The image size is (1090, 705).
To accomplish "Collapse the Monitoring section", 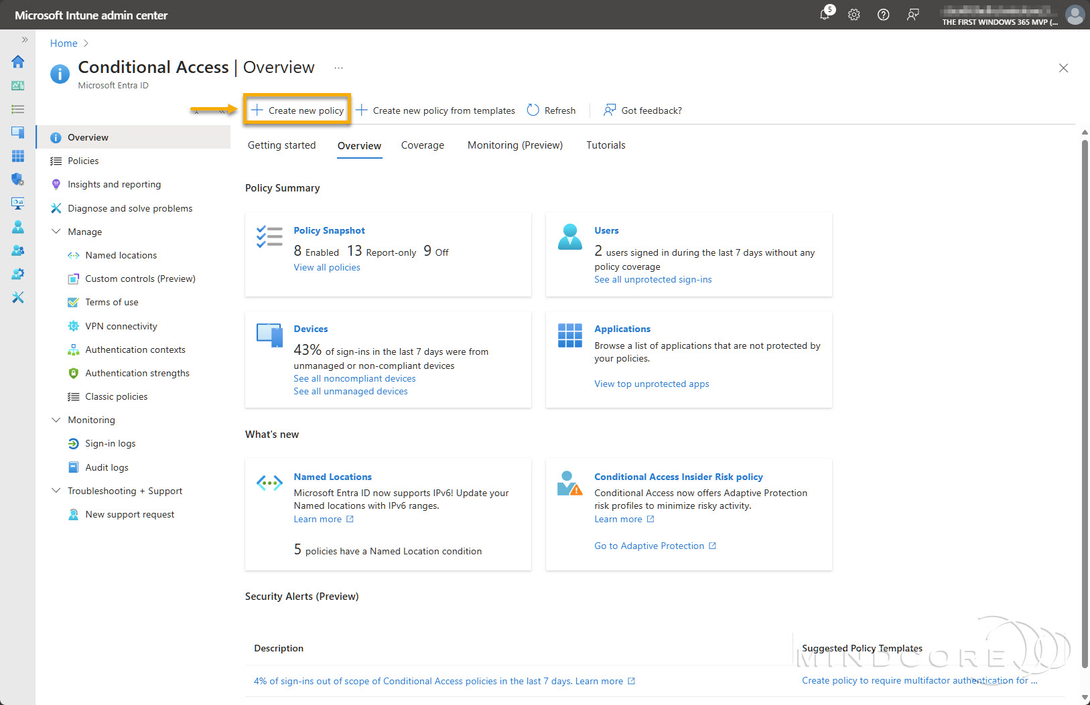I will tap(56, 420).
